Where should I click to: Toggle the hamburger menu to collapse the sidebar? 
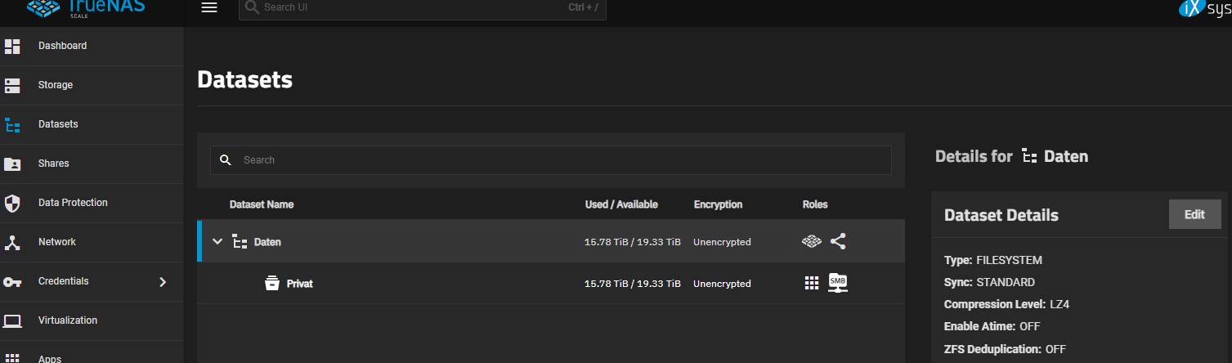209,7
